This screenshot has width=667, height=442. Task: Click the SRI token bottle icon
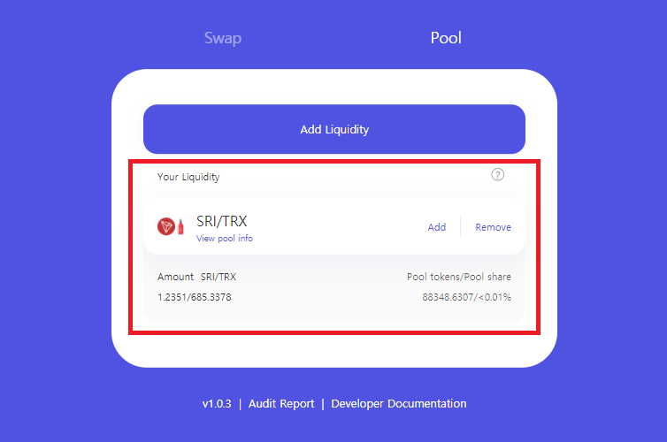(180, 226)
